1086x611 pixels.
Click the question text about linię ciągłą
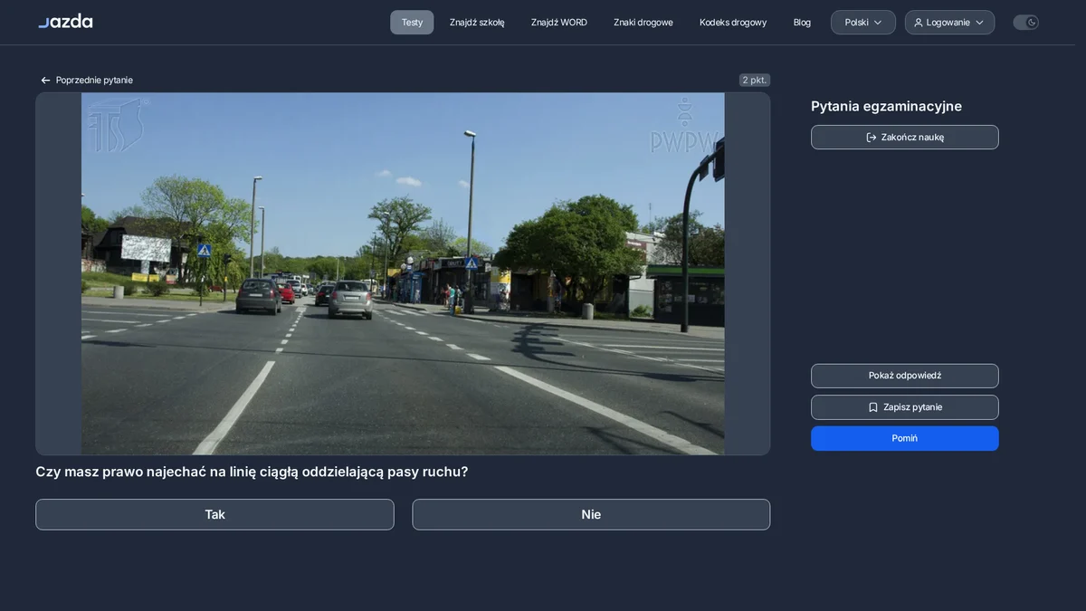click(x=252, y=472)
